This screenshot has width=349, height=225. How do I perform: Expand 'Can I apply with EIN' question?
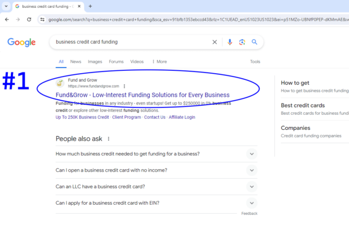(x=252, y=203)
